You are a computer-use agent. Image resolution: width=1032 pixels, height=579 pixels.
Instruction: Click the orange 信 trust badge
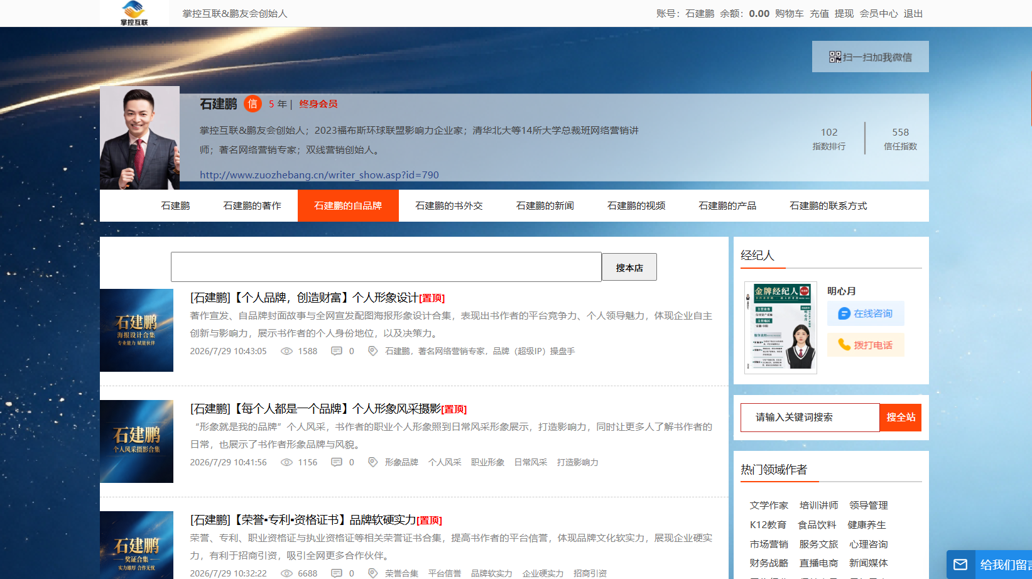tap(253, 104)
